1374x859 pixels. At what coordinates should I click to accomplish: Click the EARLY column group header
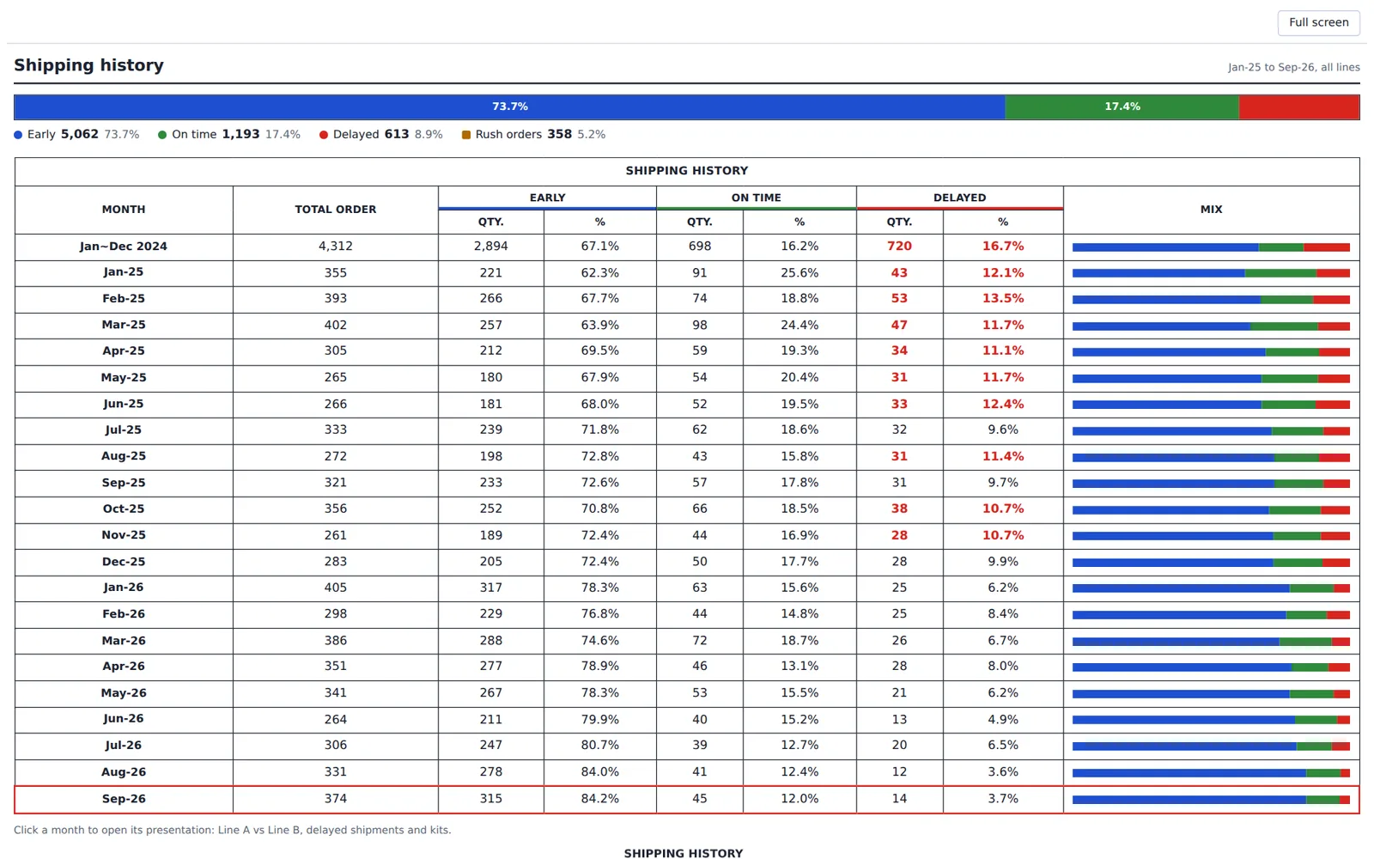click(x=548, y=198)
